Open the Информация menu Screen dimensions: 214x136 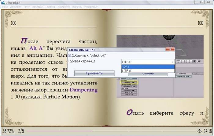91,6
